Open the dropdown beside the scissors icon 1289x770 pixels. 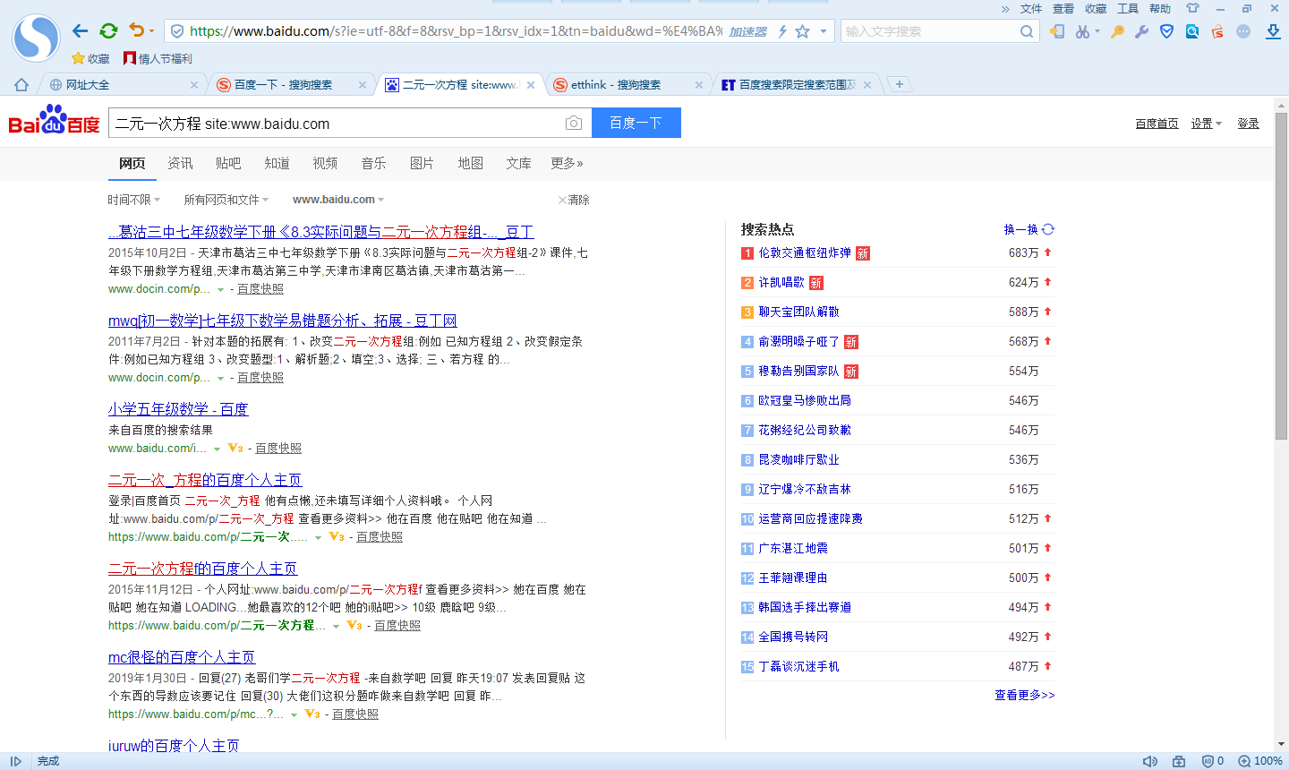click(1097, 31)
